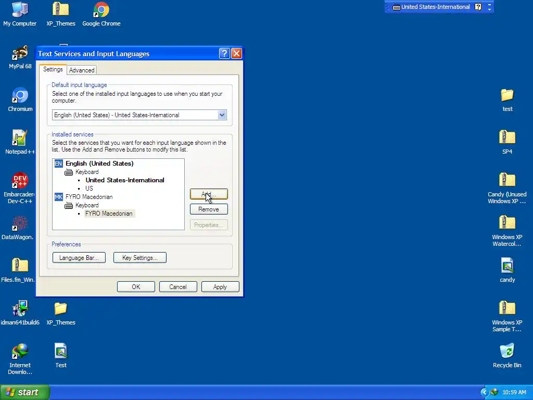Click the Add... button
Viewport: 533px width, 400px height.
pos(209,194)
